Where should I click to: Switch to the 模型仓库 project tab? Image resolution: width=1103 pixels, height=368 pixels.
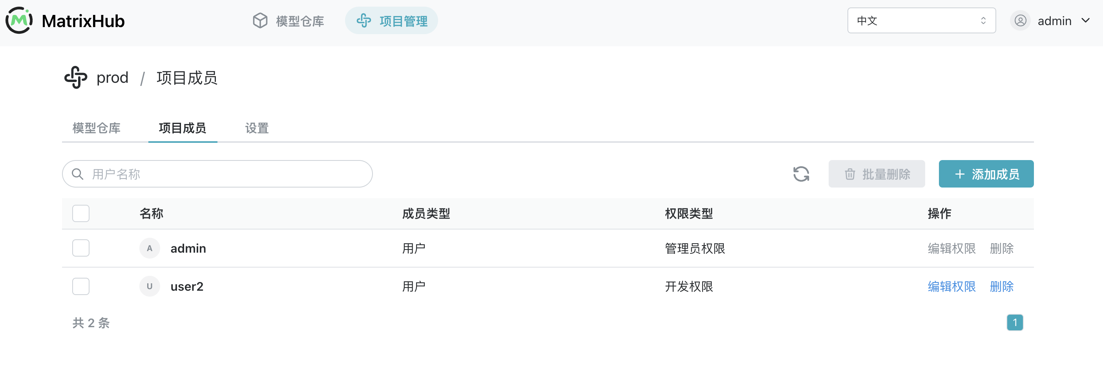96,128
